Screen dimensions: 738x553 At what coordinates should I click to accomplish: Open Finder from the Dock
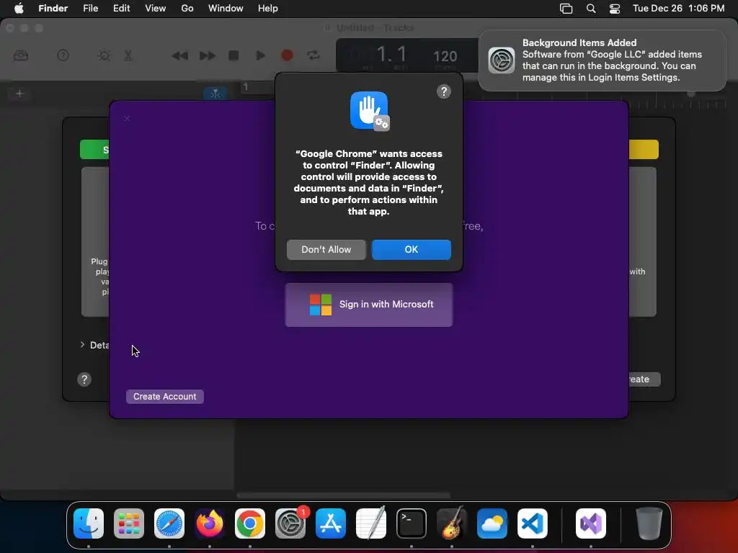click(89, 523)
